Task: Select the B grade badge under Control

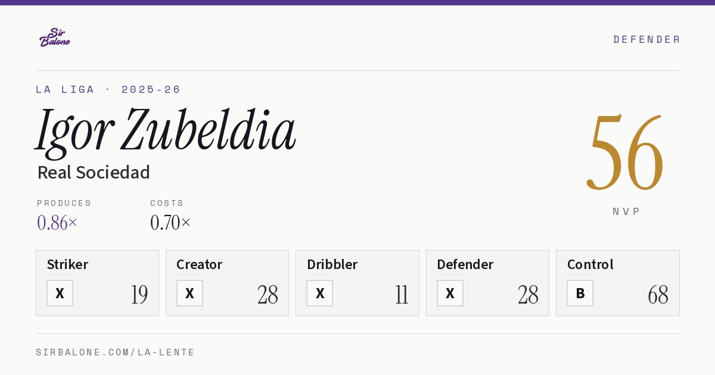Action: click(580, 293)
